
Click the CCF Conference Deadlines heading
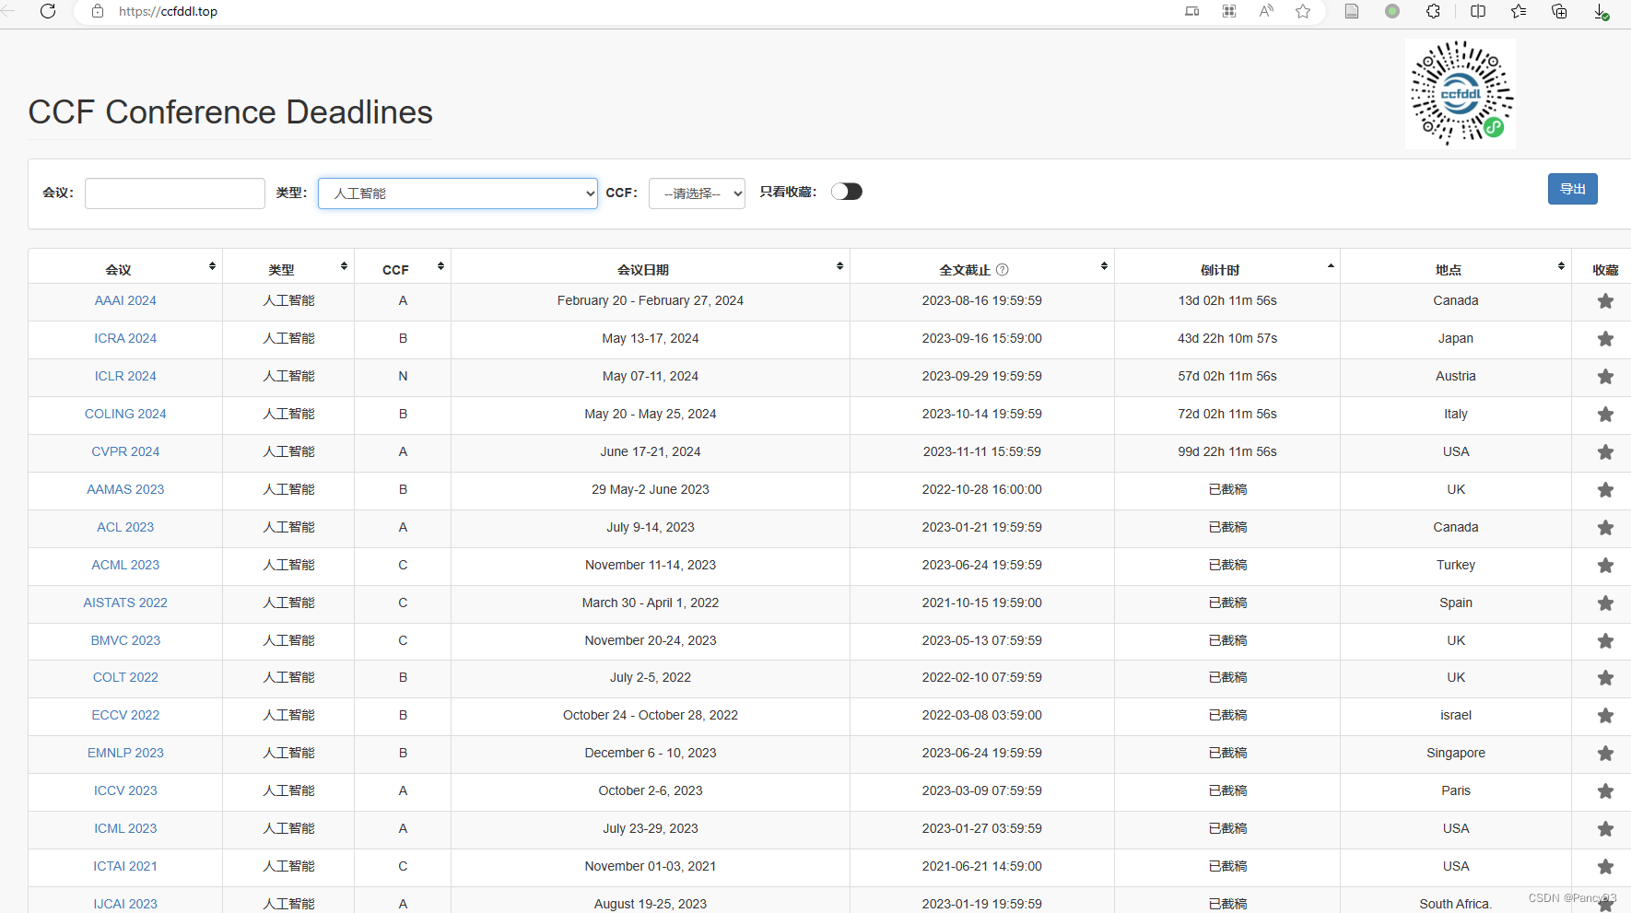tap(230, 111)
